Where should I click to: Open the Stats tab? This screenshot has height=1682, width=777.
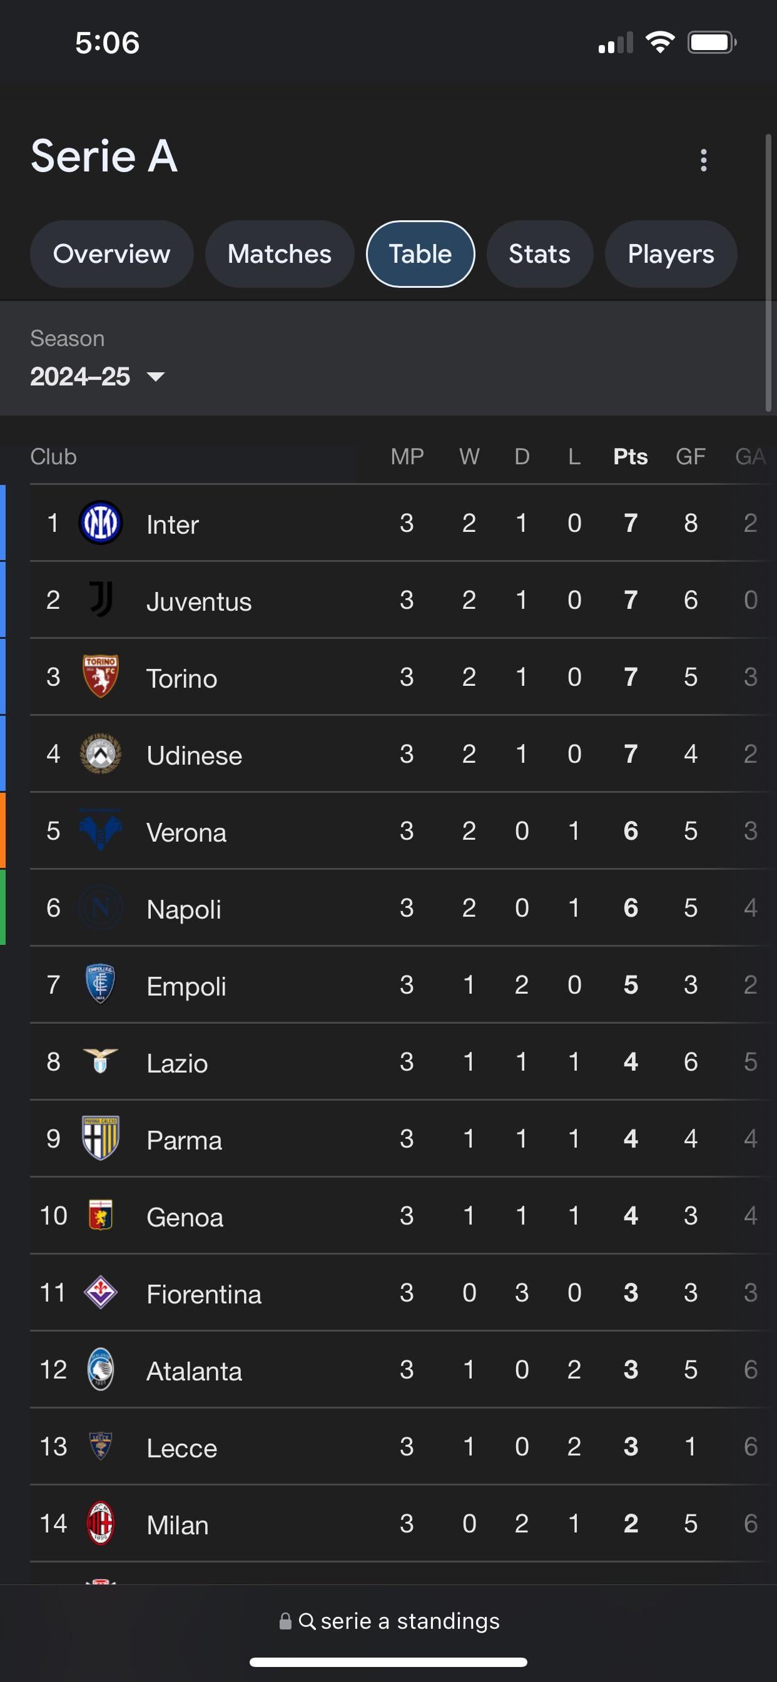[x=539, y=254]
